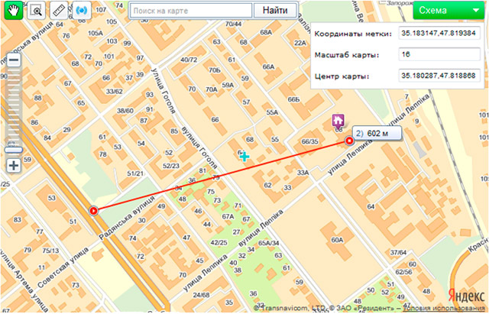Zoom out with the minus button
Viewport: 489px width, 314px height.
[x=14, y=60]
